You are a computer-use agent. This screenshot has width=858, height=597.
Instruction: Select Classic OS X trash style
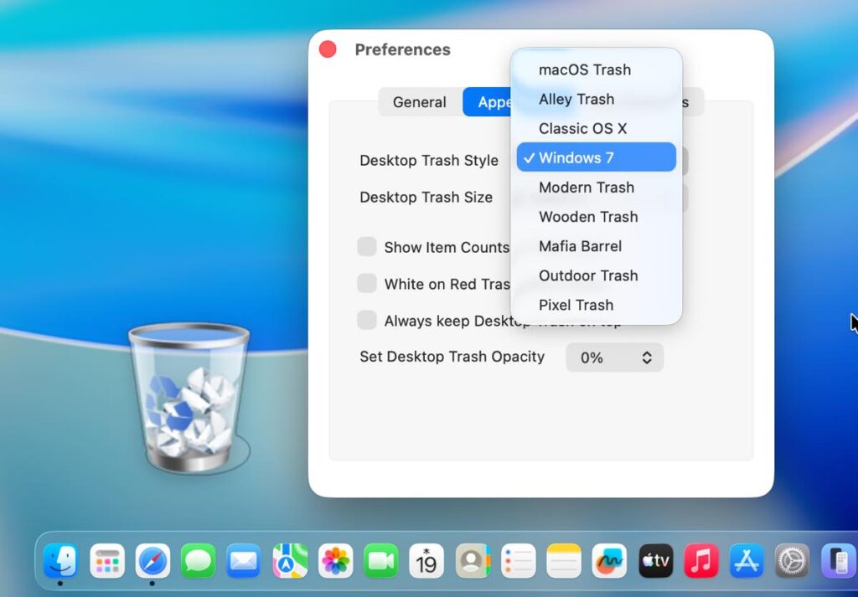[x=582, y=128]
